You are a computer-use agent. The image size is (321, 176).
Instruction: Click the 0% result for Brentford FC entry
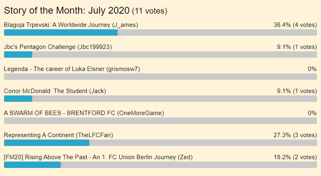click(312, 113)
